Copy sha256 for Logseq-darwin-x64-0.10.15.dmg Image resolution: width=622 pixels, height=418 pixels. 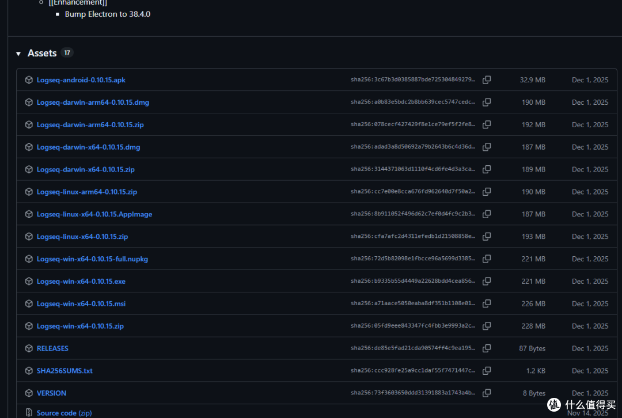487,147
